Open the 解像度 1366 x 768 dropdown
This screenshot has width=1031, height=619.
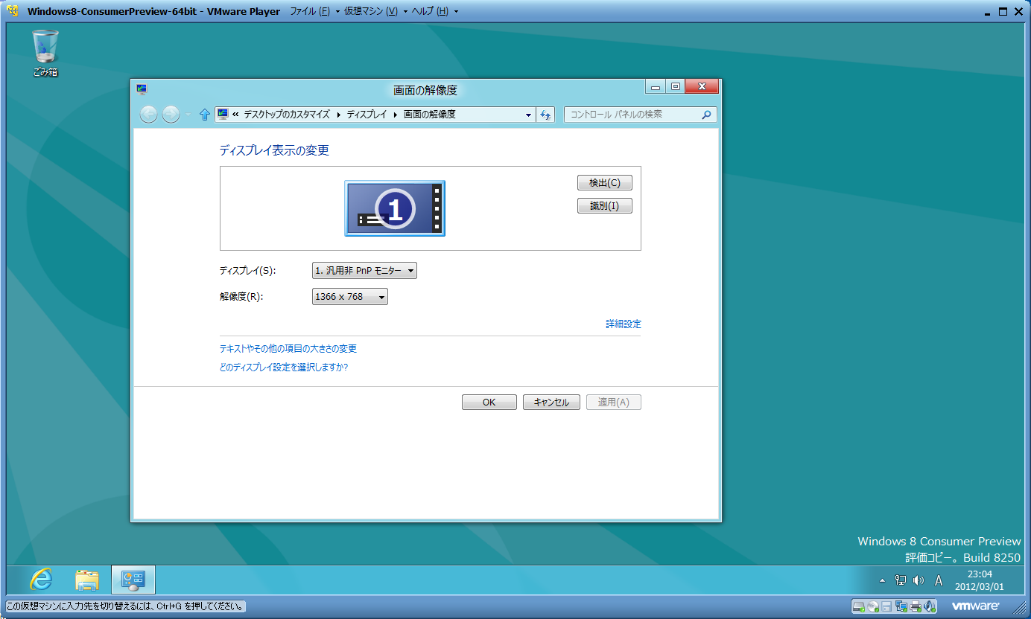tap(350, 297)
